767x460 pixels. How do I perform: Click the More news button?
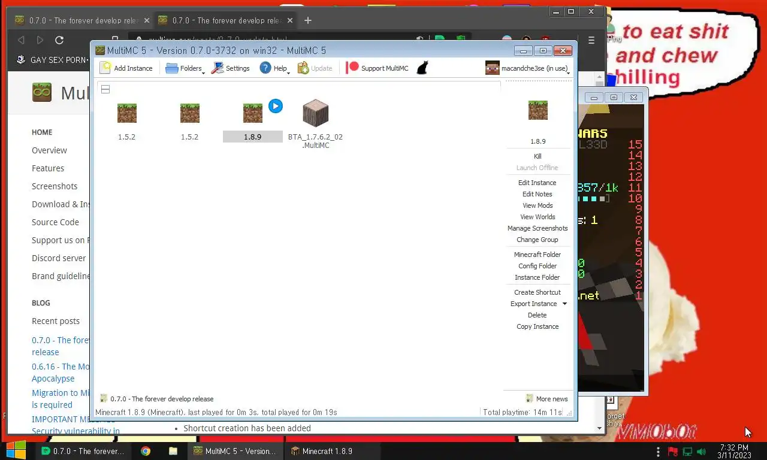(546, 399)
